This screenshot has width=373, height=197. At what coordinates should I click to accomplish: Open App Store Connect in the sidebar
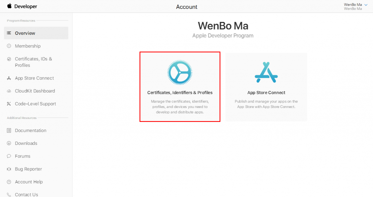34,78
